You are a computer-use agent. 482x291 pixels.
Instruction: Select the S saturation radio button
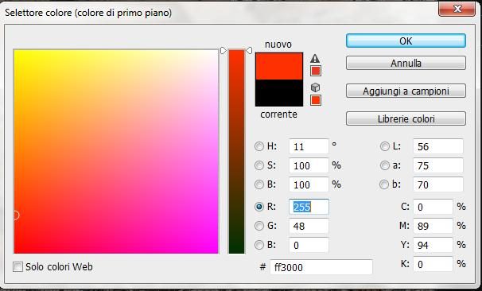point(259,165)
